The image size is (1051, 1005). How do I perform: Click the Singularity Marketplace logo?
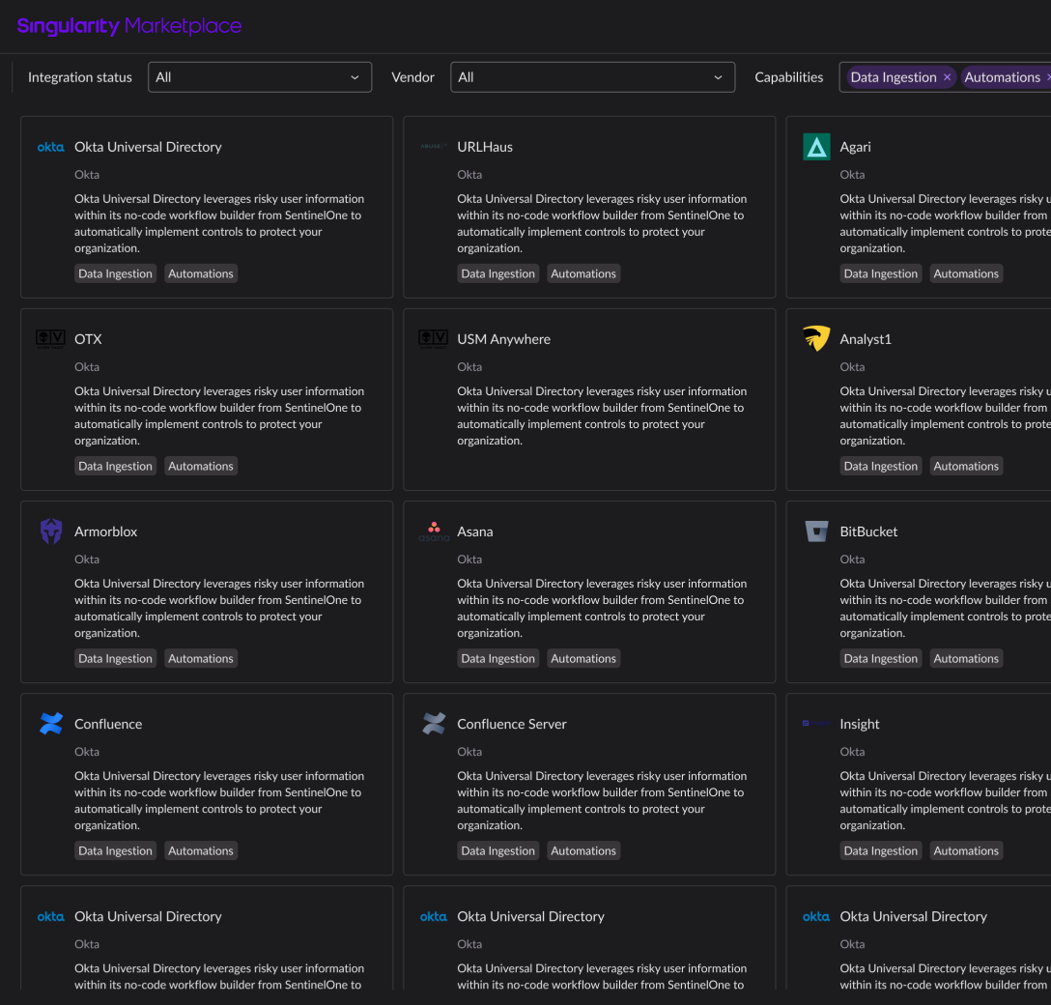click(129, 26)
